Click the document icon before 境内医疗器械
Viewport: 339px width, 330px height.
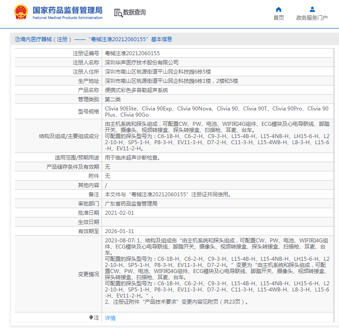point(17,39)
